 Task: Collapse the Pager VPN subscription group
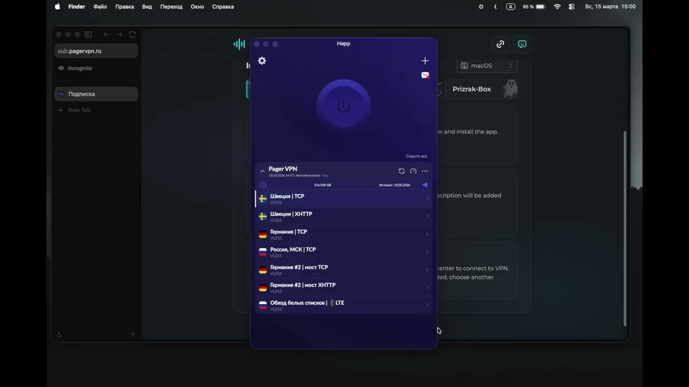[x=262, y=171]
